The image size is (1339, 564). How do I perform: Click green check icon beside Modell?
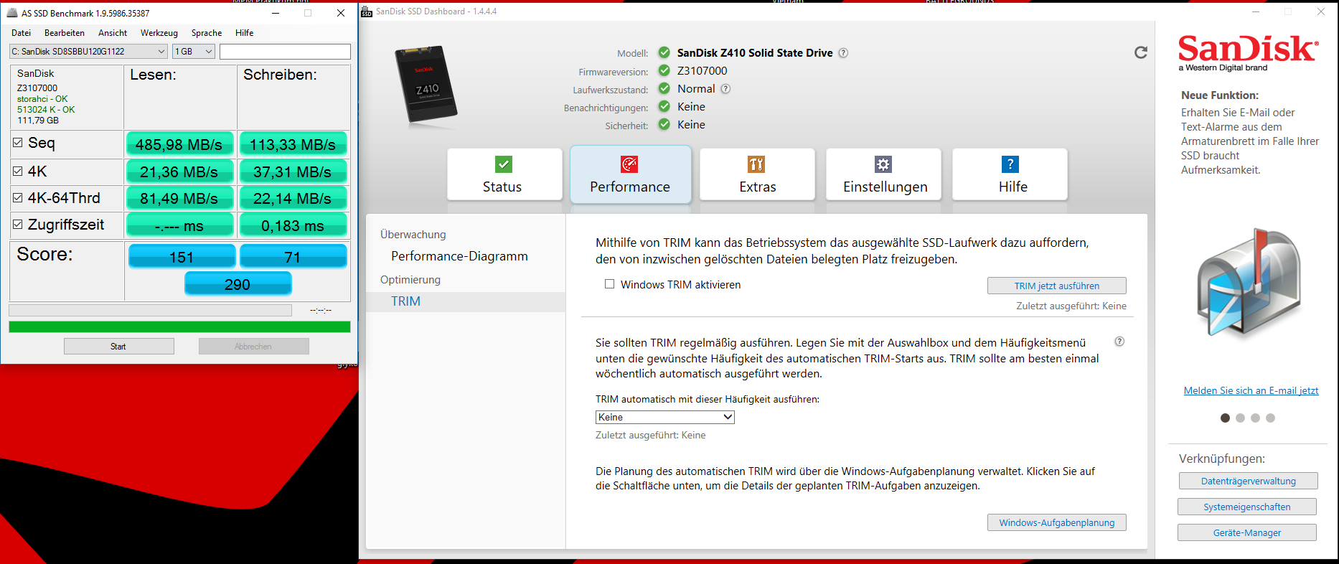coord(664,52)
